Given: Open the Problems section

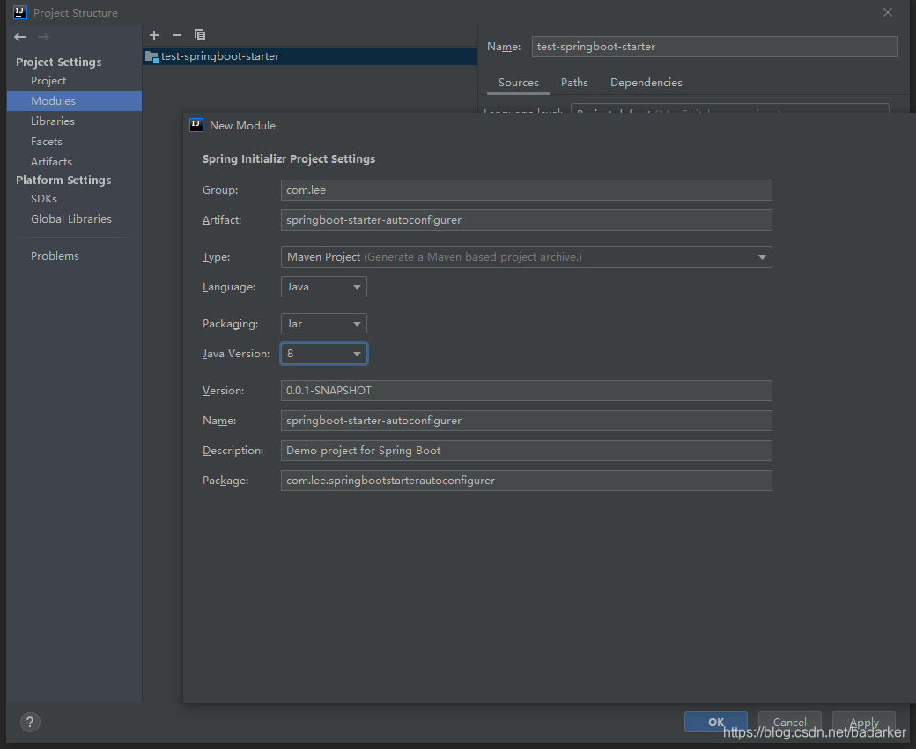Looking at the screenshot, I should click(x=55, y=256).
